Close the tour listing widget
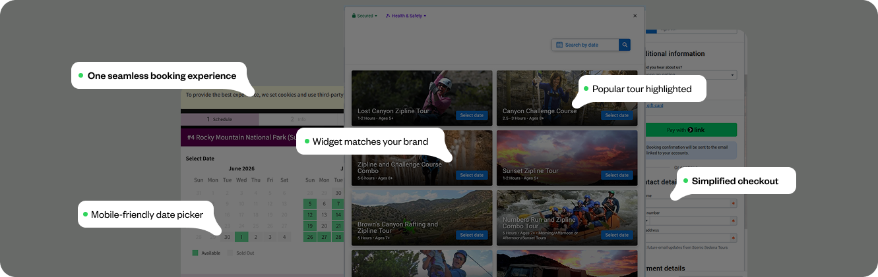Image resolution: width=878 pixels, height=277 pixels. coord(635,16)
